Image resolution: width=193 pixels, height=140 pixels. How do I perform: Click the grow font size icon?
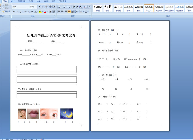(x=39, y=7)
